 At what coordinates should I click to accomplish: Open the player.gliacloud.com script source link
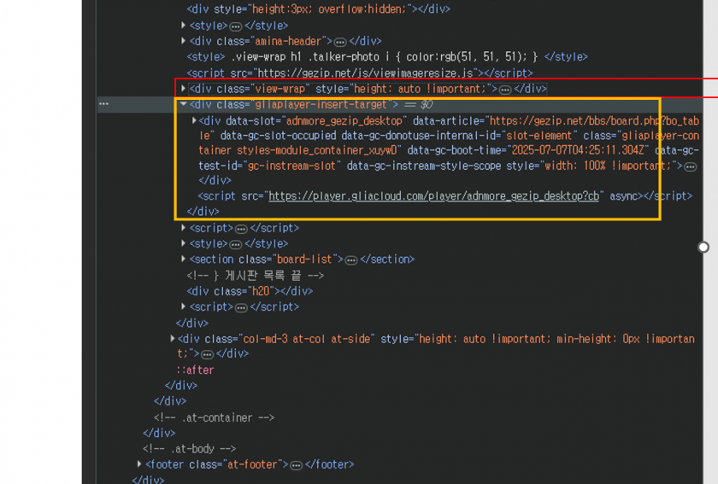pyautogui.click(x=433, y=195)
